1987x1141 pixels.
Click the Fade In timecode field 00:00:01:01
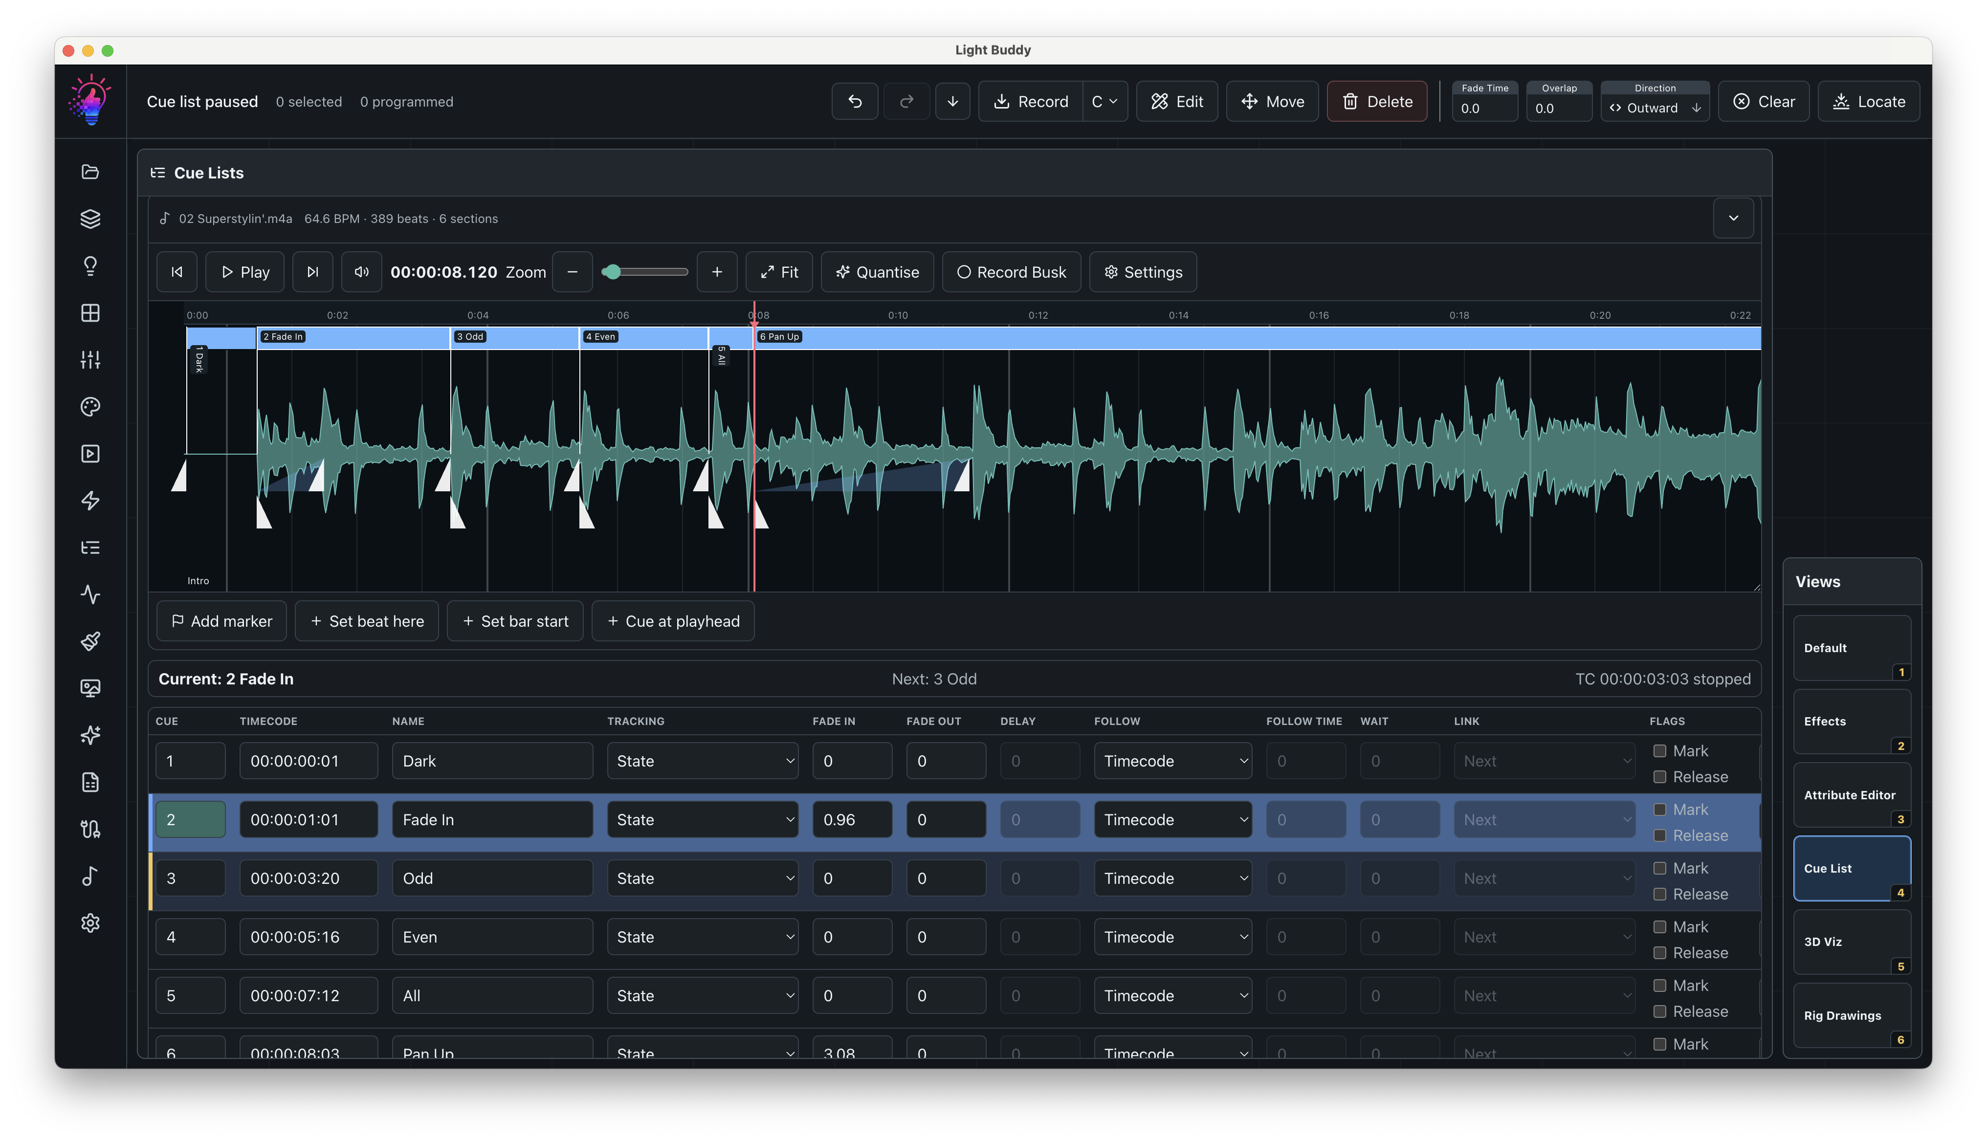(x=309, y=820)
